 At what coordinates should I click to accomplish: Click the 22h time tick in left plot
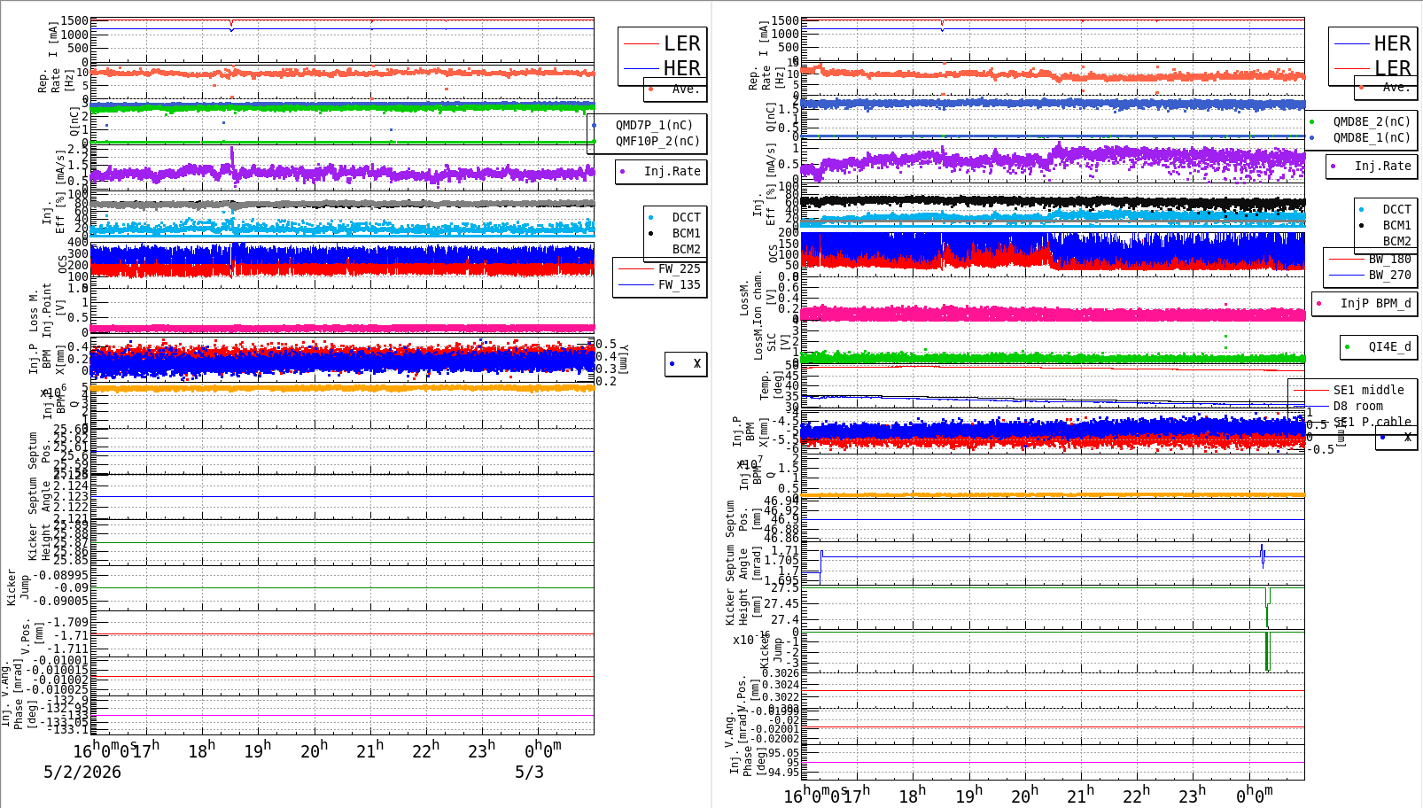[425, 750]
